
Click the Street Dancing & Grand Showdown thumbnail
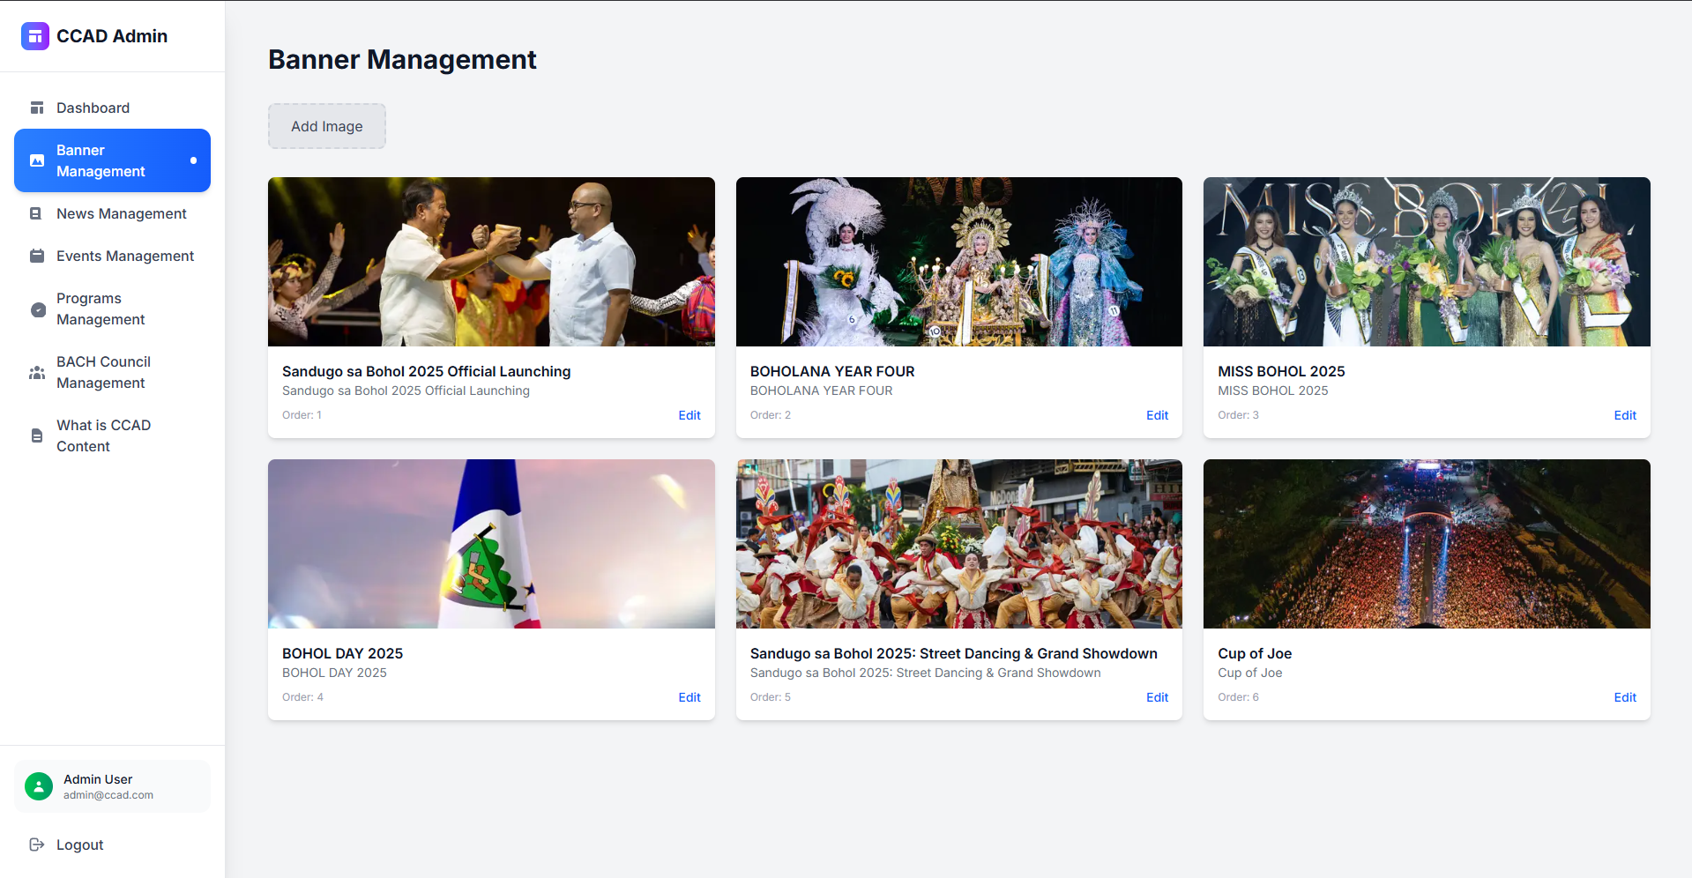(x=958, y=544)
